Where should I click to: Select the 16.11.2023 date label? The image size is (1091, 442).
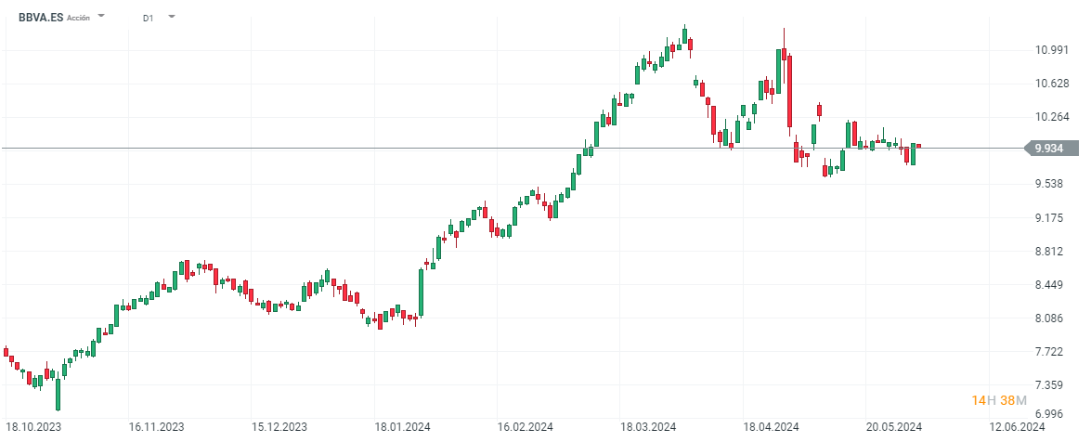click(x=157, y=427)
